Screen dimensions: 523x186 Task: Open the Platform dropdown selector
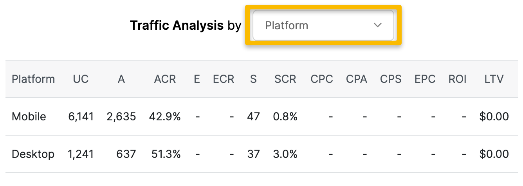pos(323,25)
